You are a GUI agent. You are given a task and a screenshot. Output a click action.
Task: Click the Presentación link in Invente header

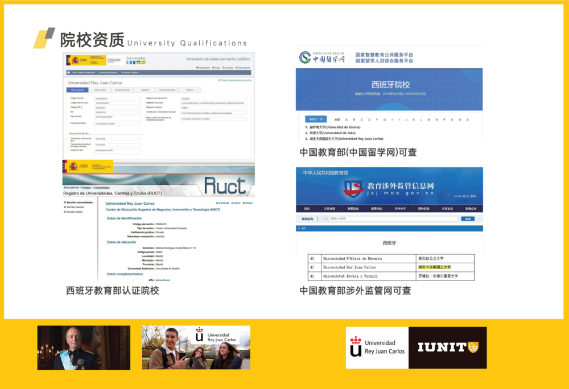(x=203, y=68)
